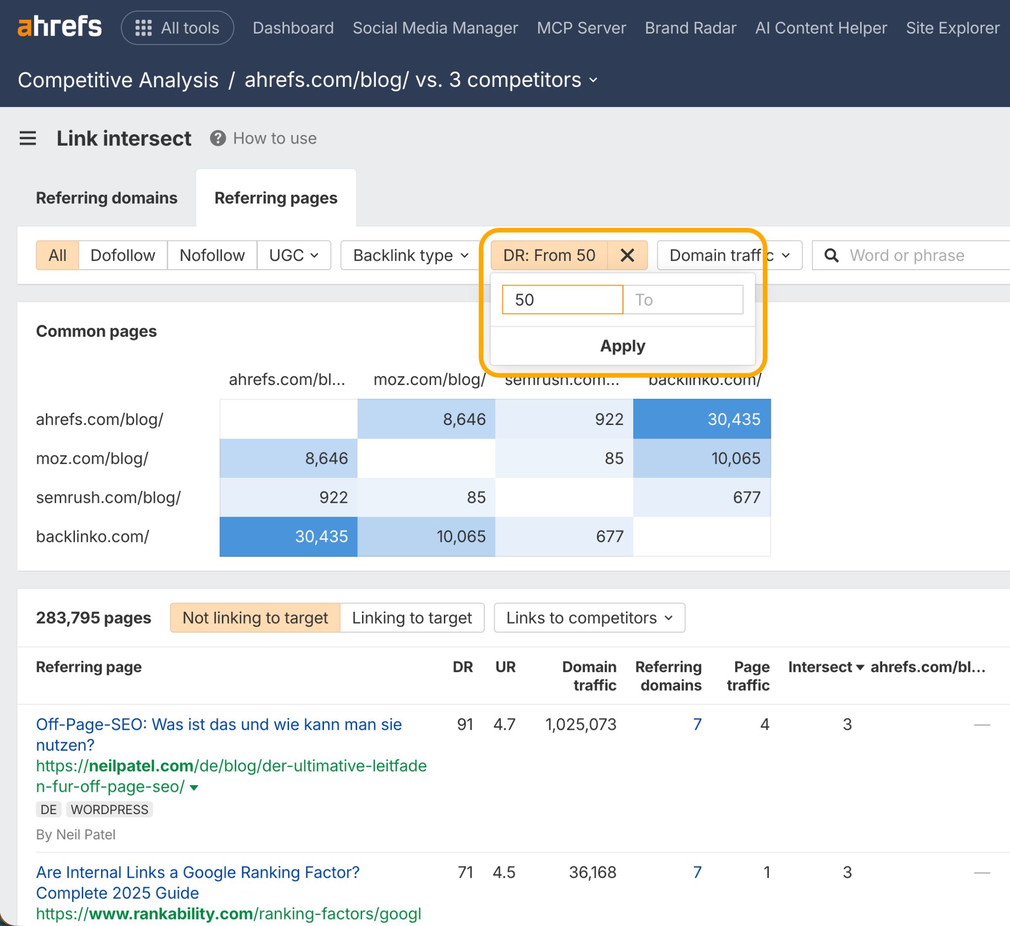Click the ahrefs logo
The width and height of the screenshot is (1010, 926).
tap(60, 28)
